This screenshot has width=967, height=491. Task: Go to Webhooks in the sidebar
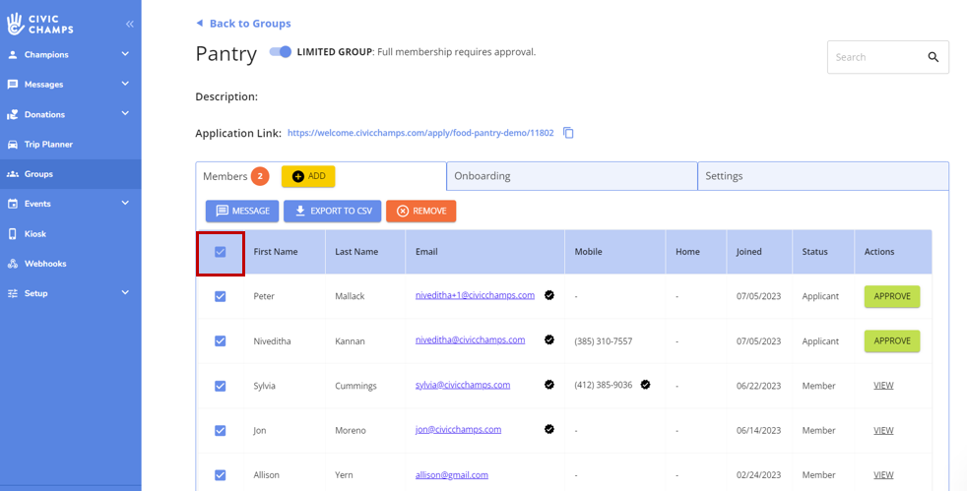pos(45,264)
